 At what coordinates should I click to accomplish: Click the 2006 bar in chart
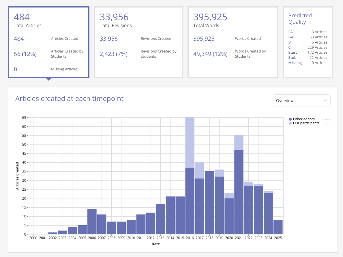92,222
